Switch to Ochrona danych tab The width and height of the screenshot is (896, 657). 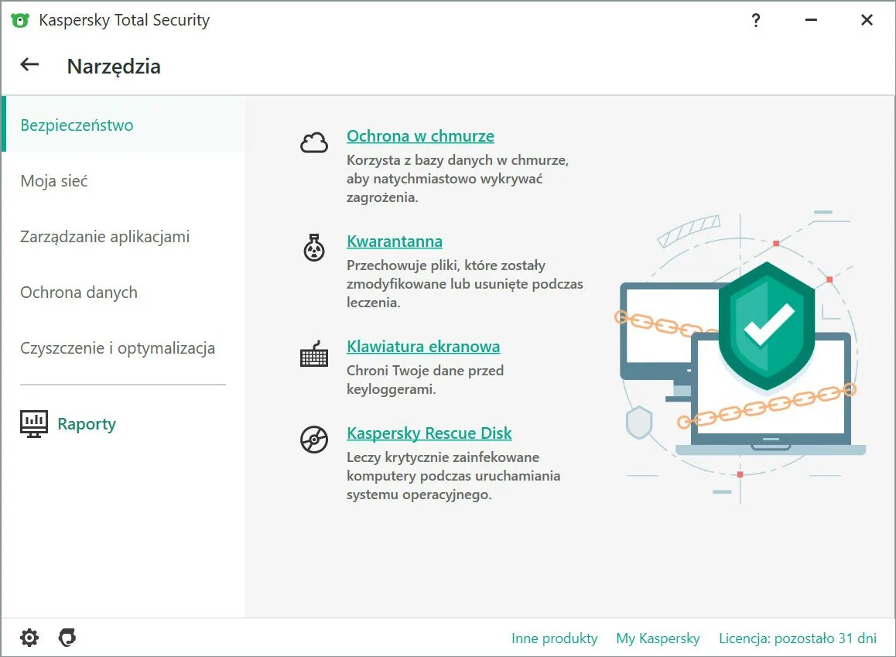124,293
